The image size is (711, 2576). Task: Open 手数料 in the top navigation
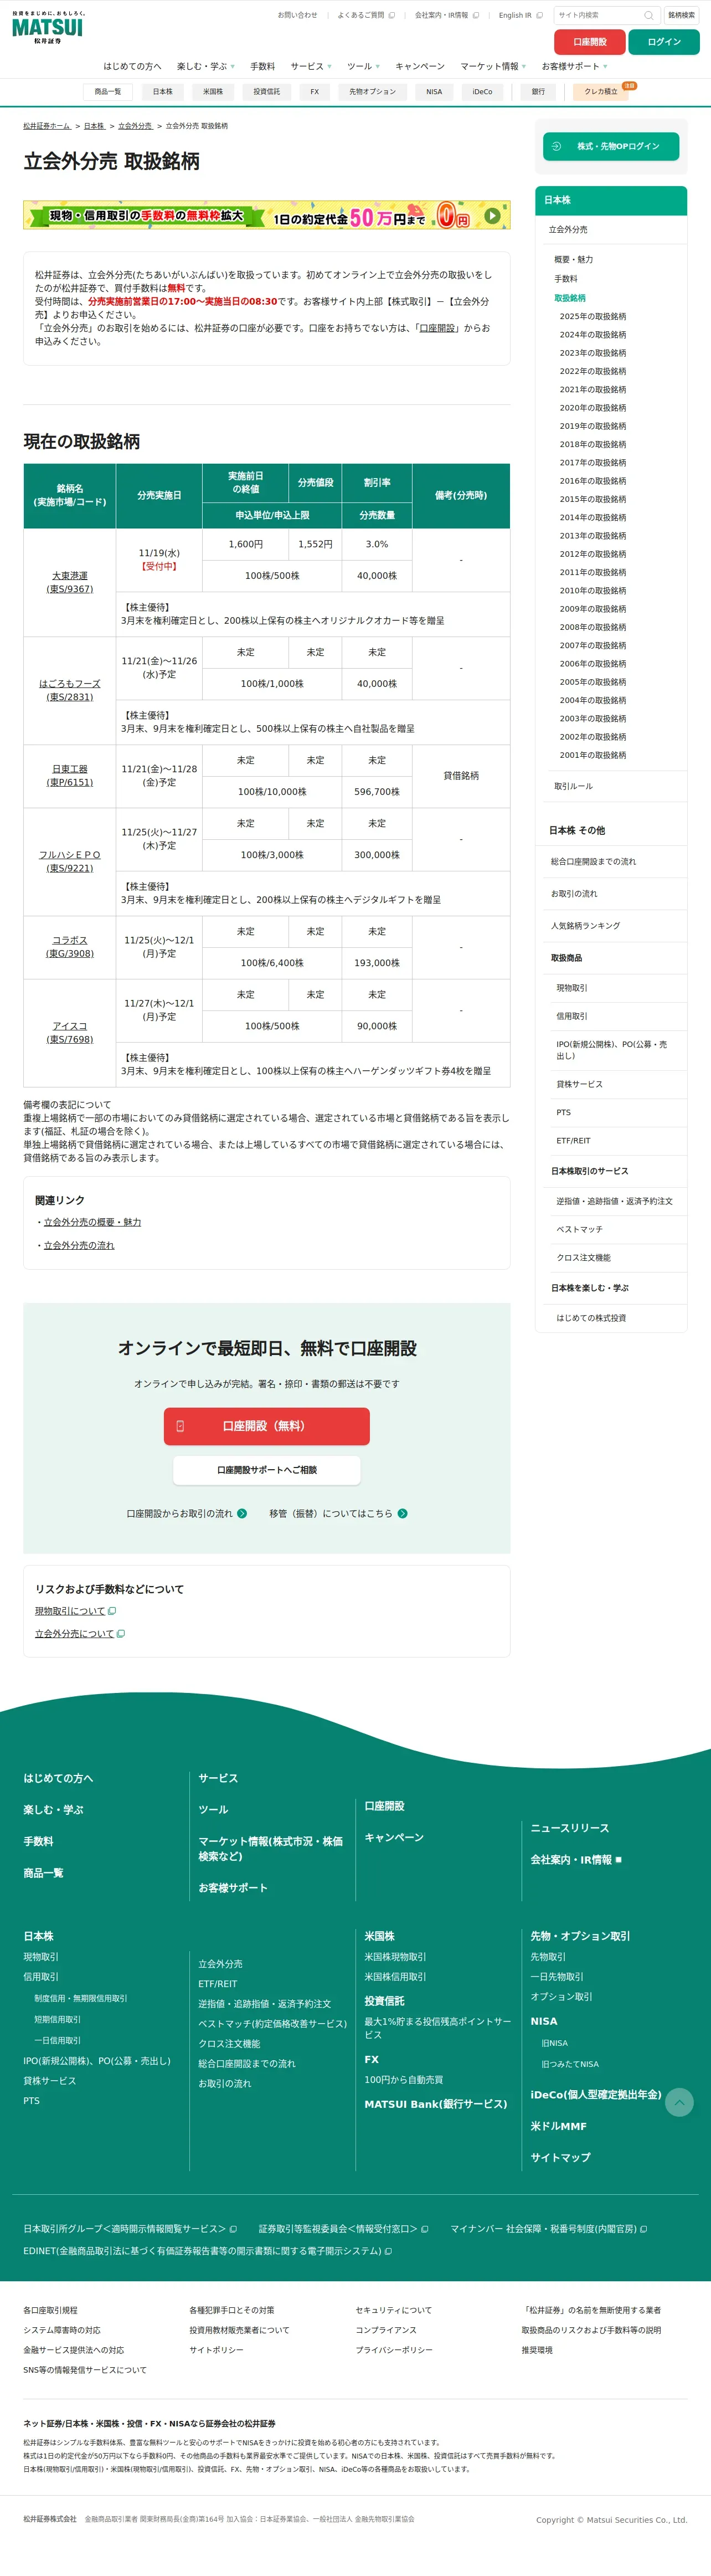point(262,67)
